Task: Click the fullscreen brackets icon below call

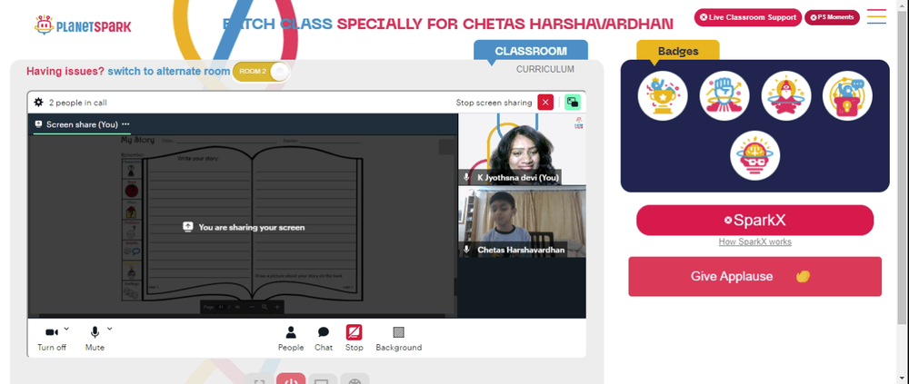Action: [x=260, y=379]
